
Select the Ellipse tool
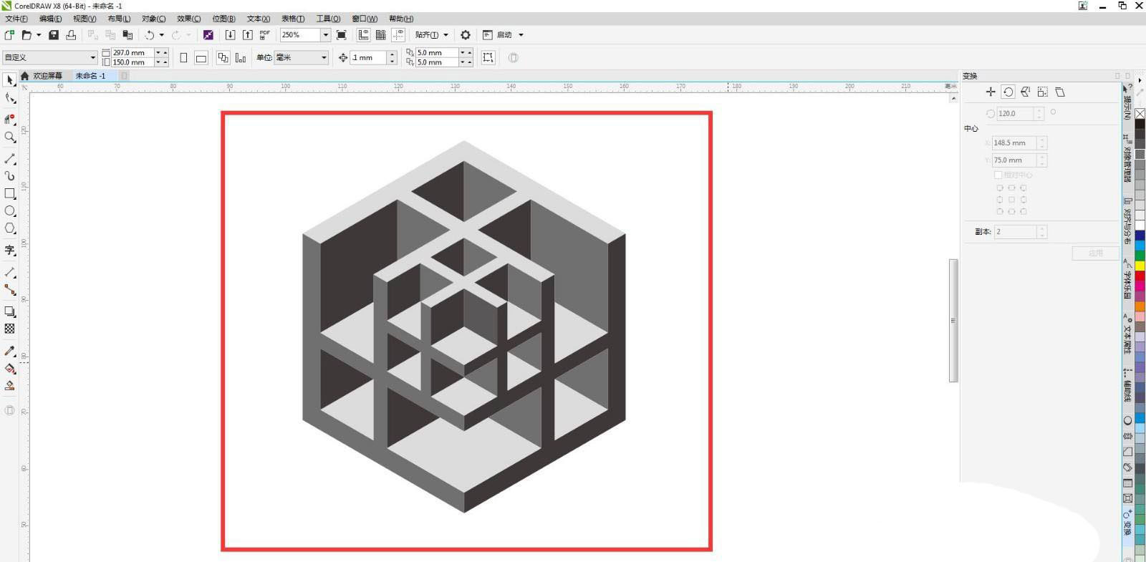coord(10,211)
